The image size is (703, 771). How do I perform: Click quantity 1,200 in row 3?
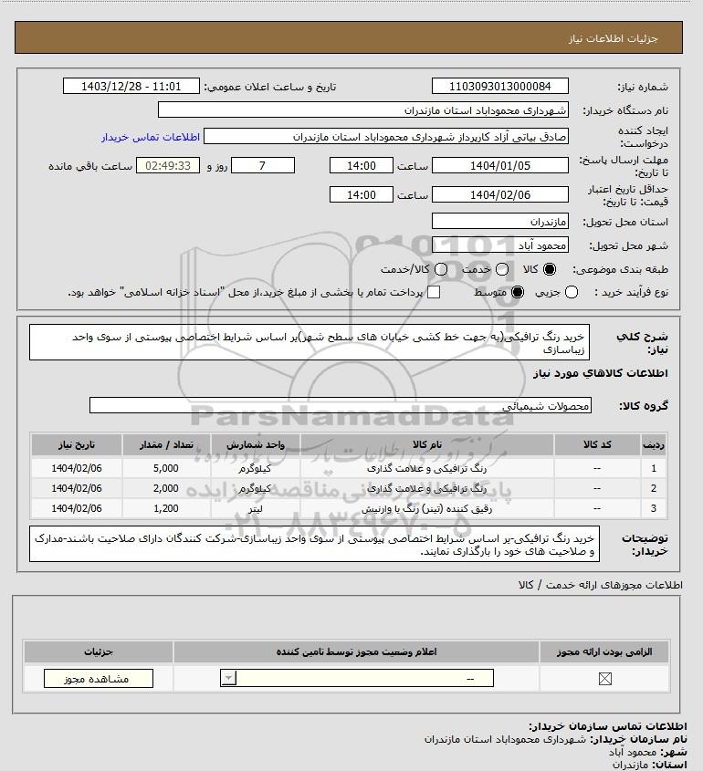pyautogui.click(x=166, y=508)
